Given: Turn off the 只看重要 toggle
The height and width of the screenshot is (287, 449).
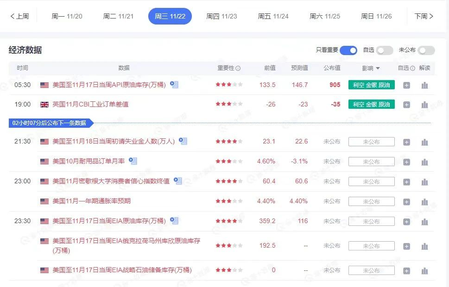Looking at the screenshot, I should pos(348,50).
